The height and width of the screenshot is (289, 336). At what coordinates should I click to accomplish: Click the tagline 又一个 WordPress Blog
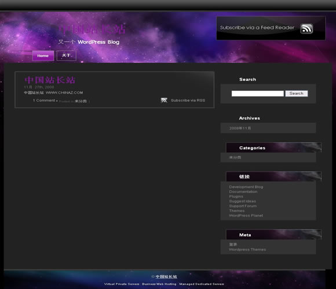coord(89,42)
